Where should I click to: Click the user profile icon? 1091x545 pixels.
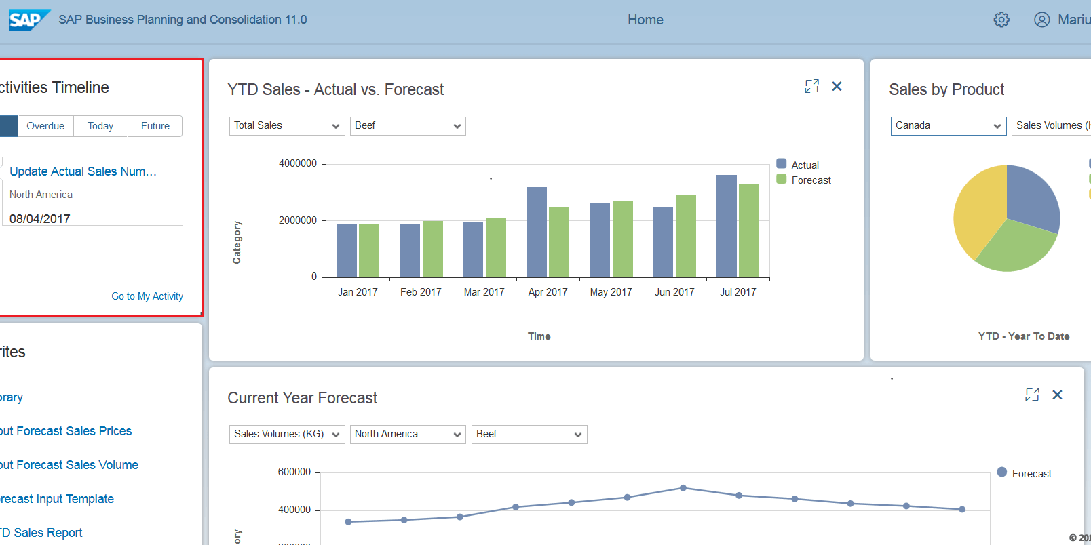1041,20
